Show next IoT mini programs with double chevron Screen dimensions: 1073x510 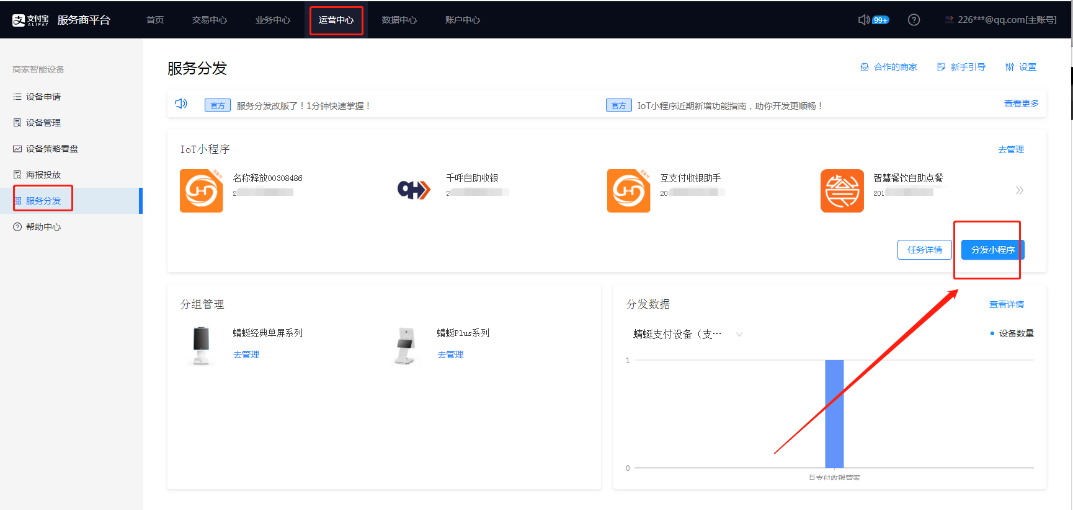1019,190
